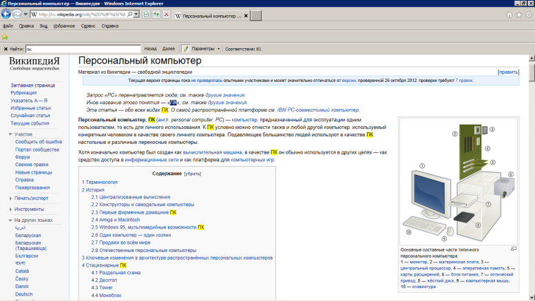535x301 pixels.
Task: Open the Сервис menu
Action: click(88, 26)
